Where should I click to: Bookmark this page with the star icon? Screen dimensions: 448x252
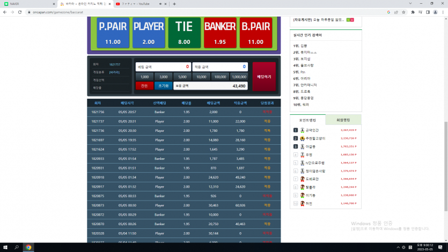pyautogui.click(x=403, y=12)
